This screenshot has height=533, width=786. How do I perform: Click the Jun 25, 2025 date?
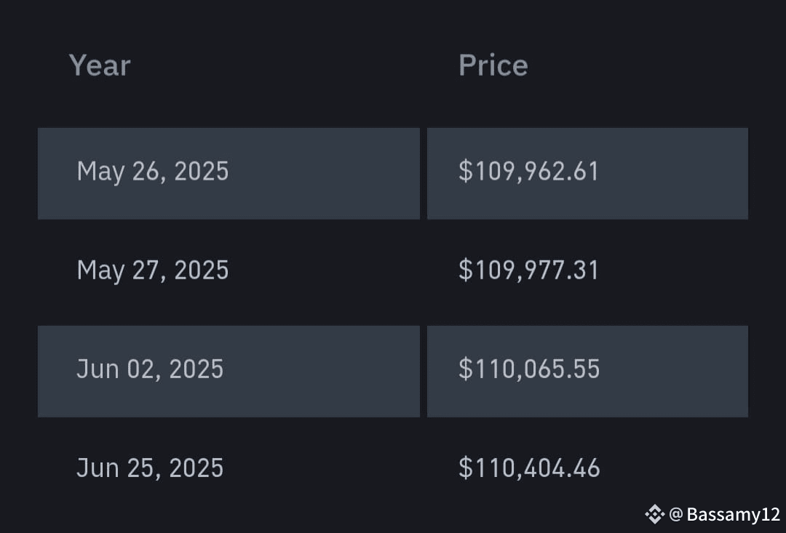[x=150, y=468]
